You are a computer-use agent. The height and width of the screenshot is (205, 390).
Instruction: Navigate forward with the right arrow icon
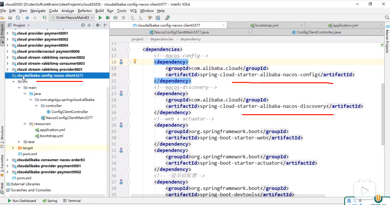click(x=35, y=18)
